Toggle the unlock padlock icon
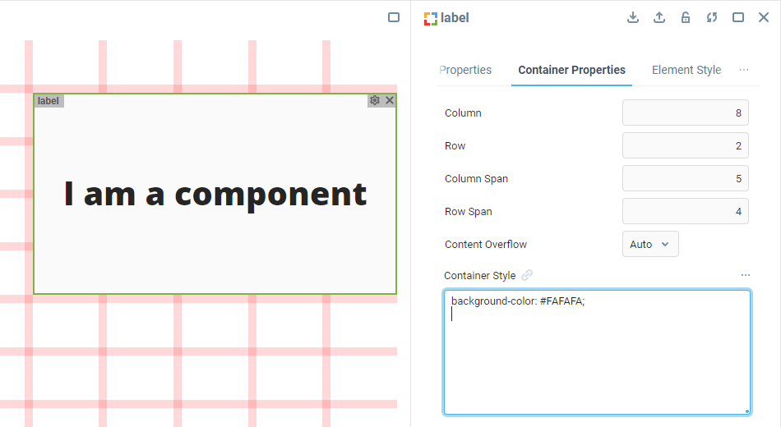Screen dimensions: 781x427 coord(686,17)
